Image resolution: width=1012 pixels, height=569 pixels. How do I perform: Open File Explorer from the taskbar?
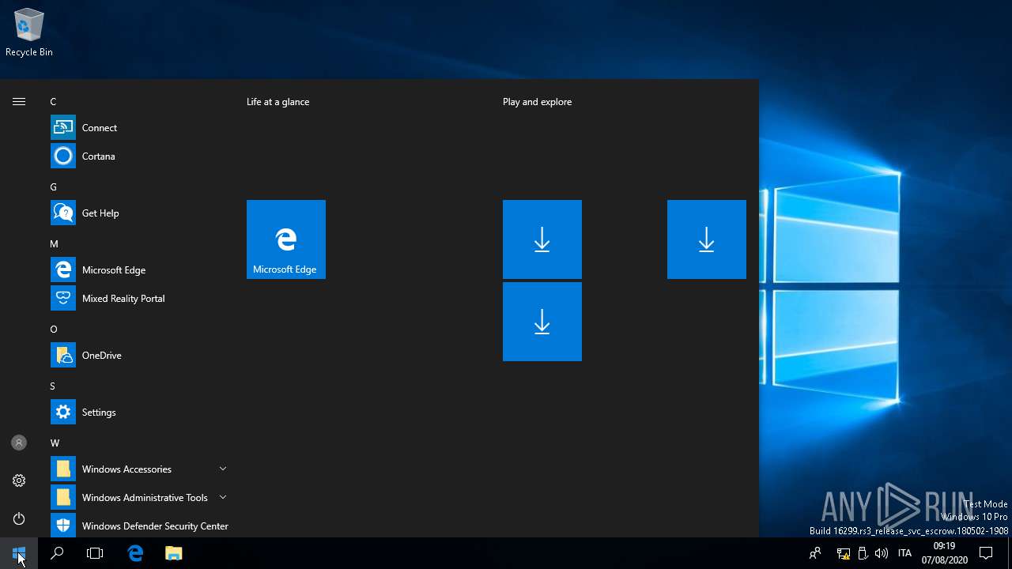pos(174,553)
